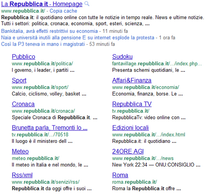Image resolution: width=205 pixels, height=194 pixels.
Task: Open the Cronaca section link
Action: (23, 104)
